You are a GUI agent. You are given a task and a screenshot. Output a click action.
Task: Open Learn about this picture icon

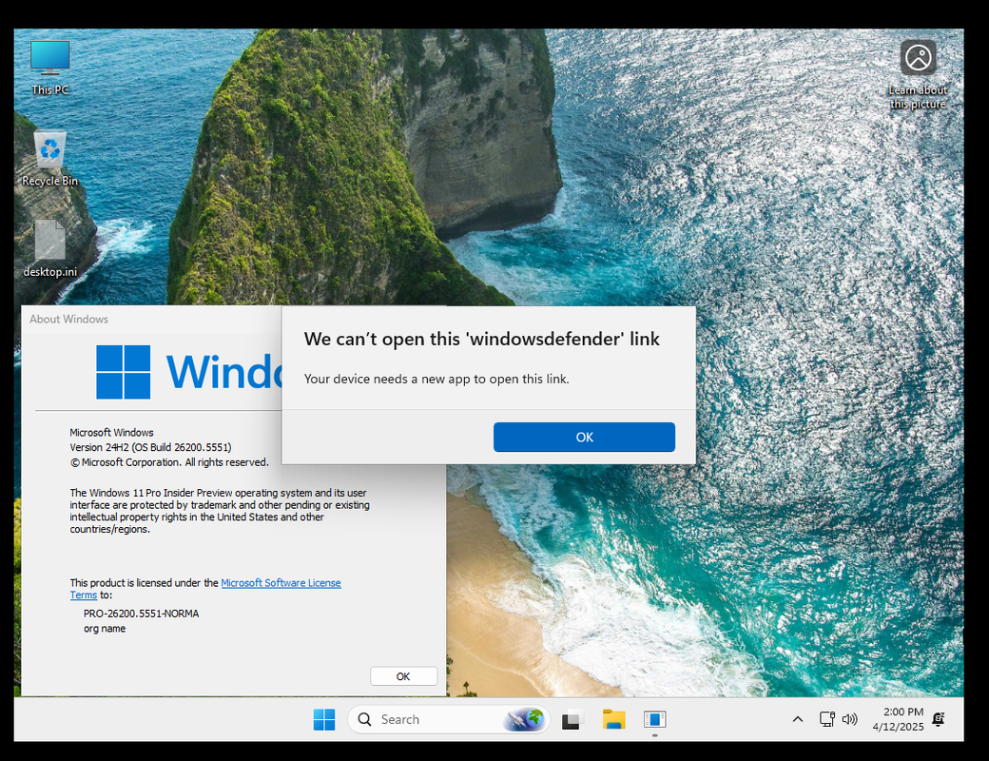918,74
